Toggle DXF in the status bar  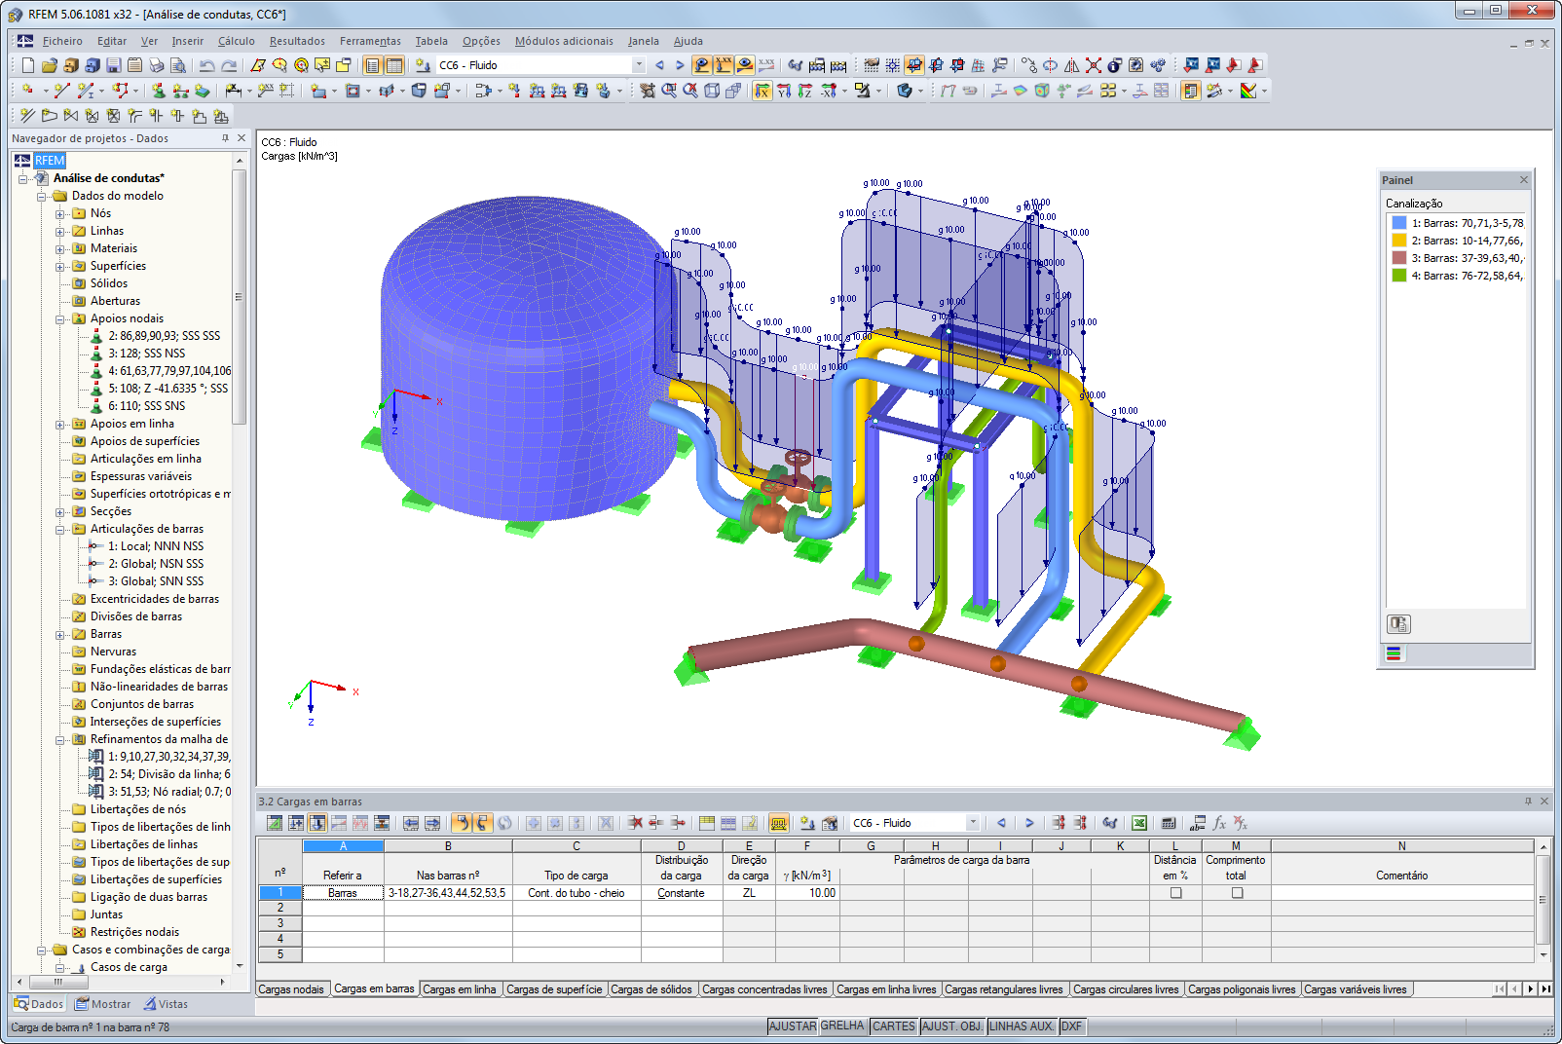[x=1071, y=1026]
